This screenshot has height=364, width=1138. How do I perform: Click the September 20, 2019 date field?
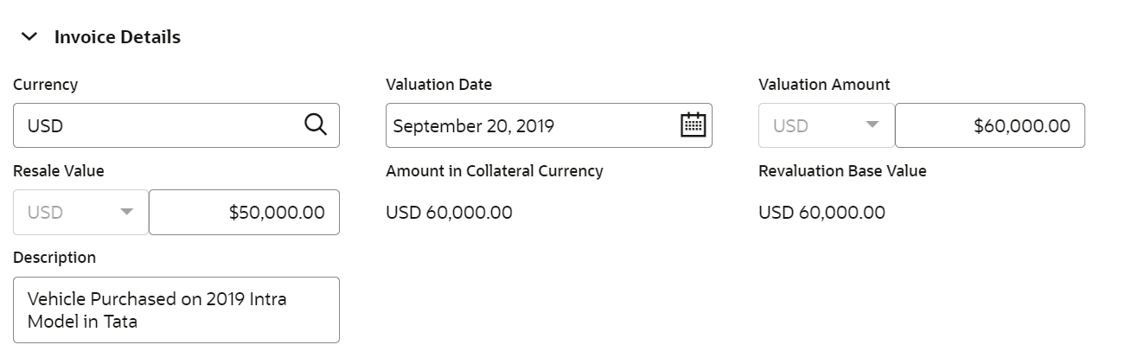coord(527,125)
